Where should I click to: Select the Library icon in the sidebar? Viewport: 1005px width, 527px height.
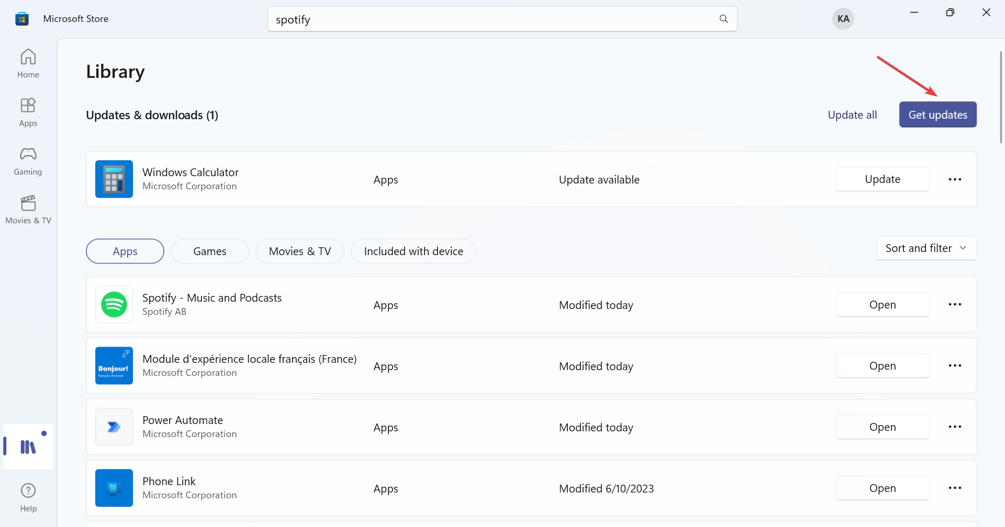[x=28, y=446]
